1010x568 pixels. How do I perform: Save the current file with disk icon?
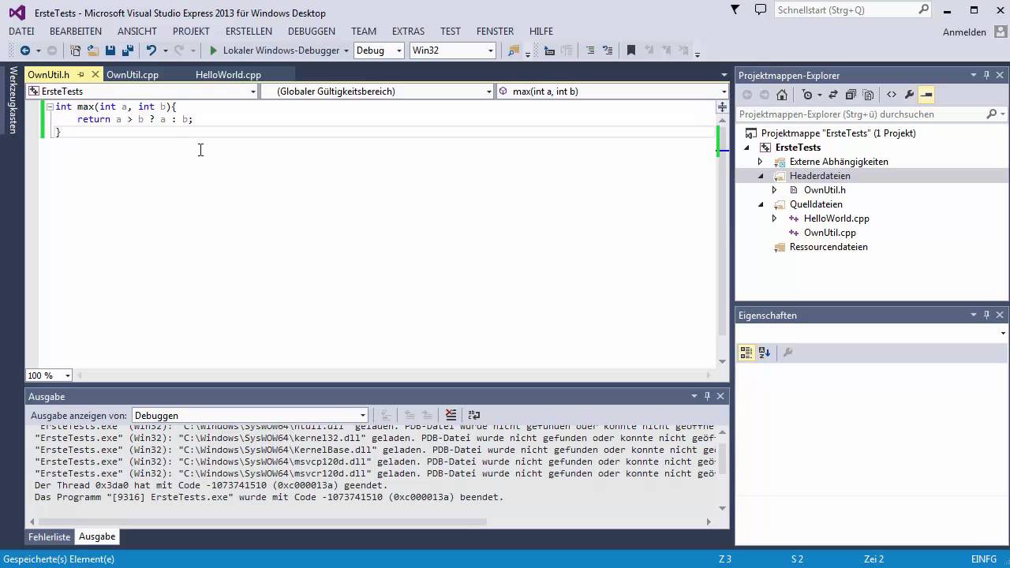tap(110, 50)
